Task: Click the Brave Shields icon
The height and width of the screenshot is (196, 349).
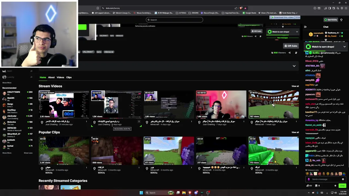Action: (x=241, y=8)
